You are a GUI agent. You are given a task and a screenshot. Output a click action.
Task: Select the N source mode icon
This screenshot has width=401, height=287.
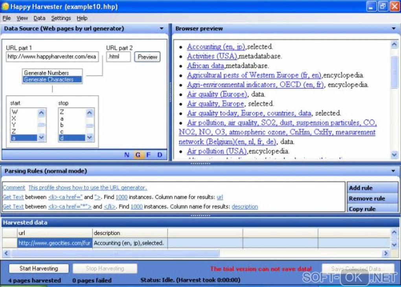click(127, 155)
